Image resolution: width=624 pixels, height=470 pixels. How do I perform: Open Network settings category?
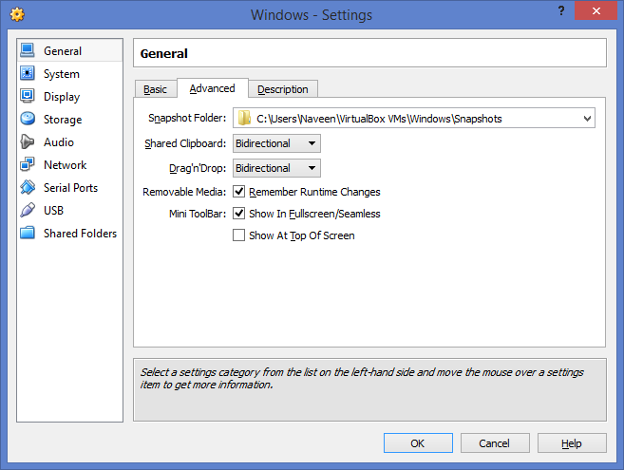(x=70, y=165)
